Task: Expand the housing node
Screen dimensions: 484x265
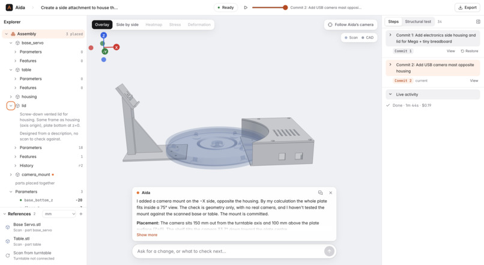Action: coord(11,97)
